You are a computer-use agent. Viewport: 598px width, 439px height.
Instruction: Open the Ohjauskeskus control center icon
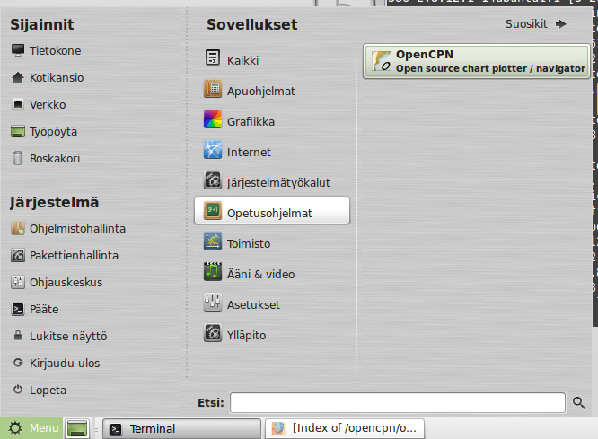tap(18, 282)
